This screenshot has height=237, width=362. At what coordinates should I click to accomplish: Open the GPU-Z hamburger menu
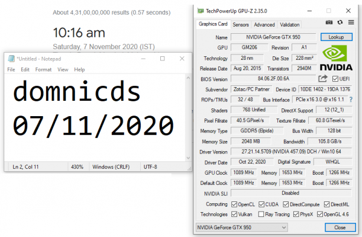point(351,22)
